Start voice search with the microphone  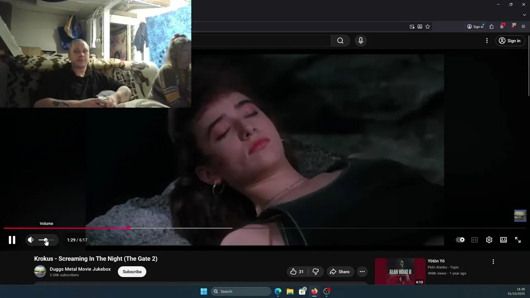pos(361,41)
